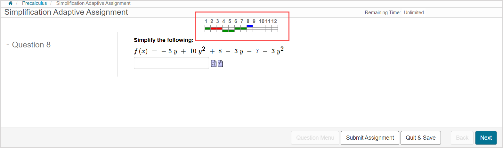Go to the Next question
The width and height of the screenshot is (503, 148).
pyautogui.click(x=486, y=138)
